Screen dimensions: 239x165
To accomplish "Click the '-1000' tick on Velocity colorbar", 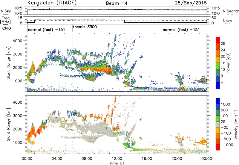I will (x=227, y=145).
